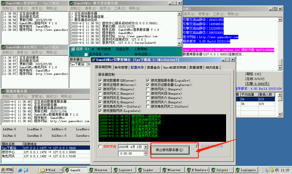Select 角色网关 row in module list
Viewport: 292px width, 174px height.
46,156
